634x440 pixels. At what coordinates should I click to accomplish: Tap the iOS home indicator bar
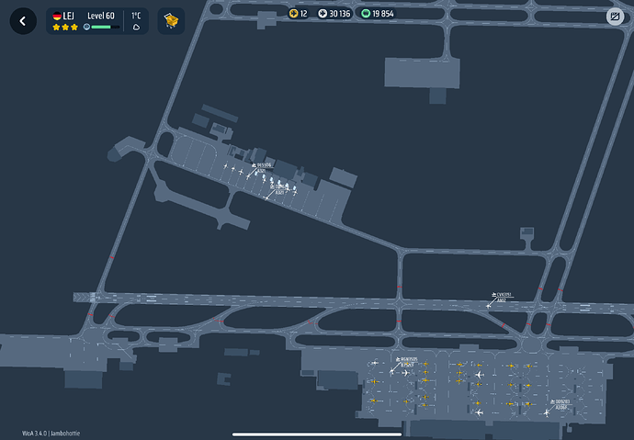(x=316, y=434)
